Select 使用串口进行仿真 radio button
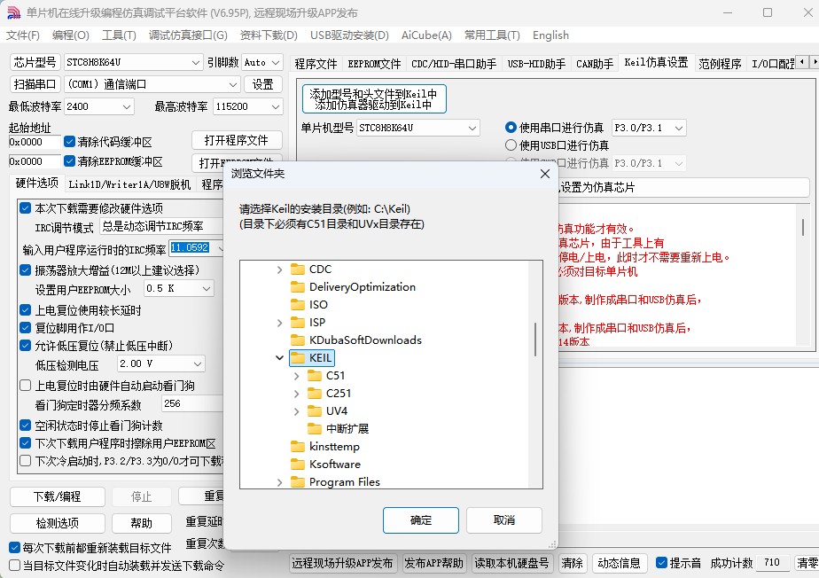 (511, 128)
